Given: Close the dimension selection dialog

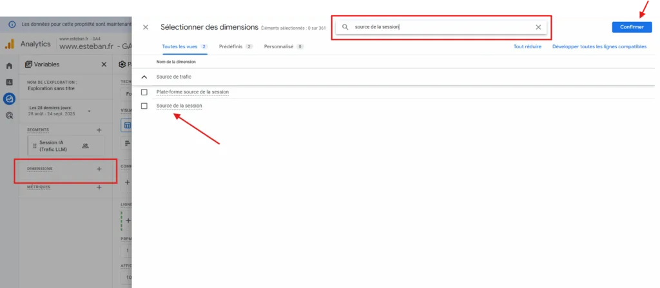Looking at the screenshot, I should tap(146, 27).
